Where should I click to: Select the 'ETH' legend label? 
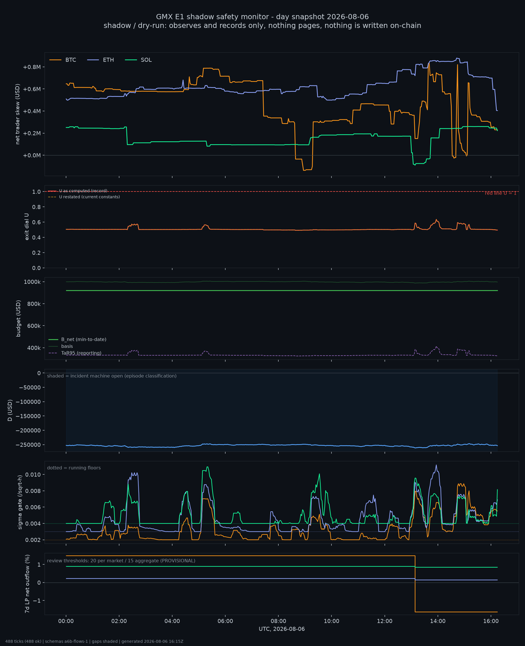[108, 60]
